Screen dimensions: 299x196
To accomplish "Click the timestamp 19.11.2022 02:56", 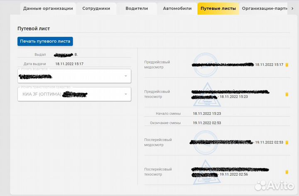I will [x=234, y=174].
